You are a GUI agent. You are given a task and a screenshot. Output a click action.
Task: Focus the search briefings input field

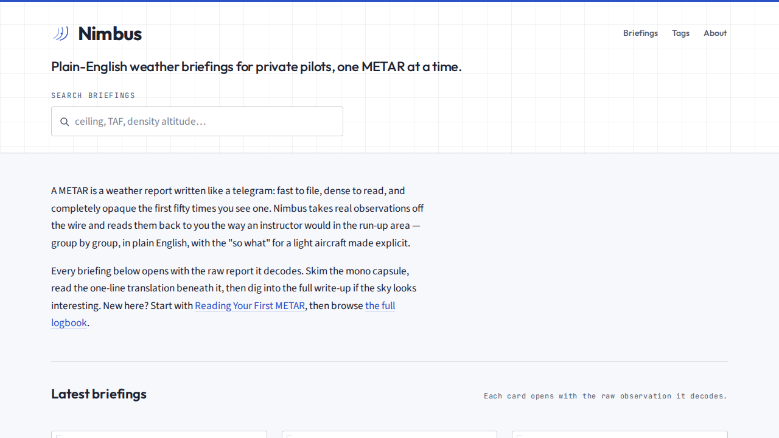(197, 122)
